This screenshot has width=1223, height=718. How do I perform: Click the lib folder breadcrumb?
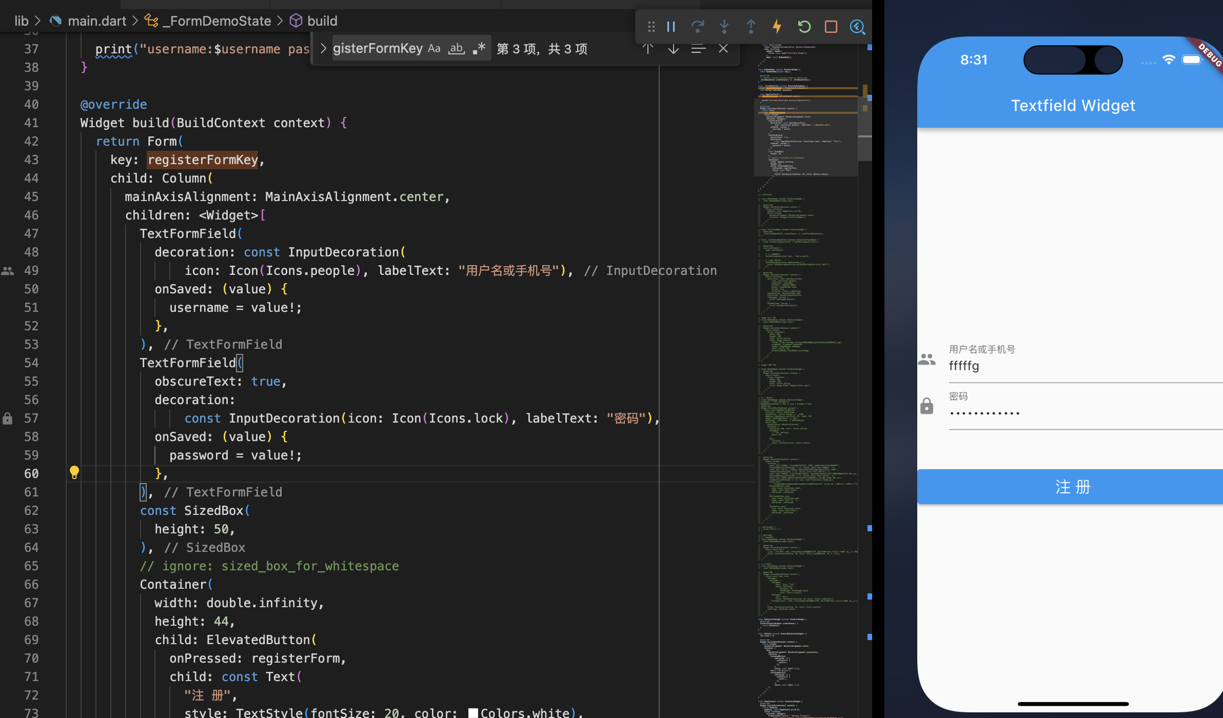pyautogui.click(x=21, y=21)
